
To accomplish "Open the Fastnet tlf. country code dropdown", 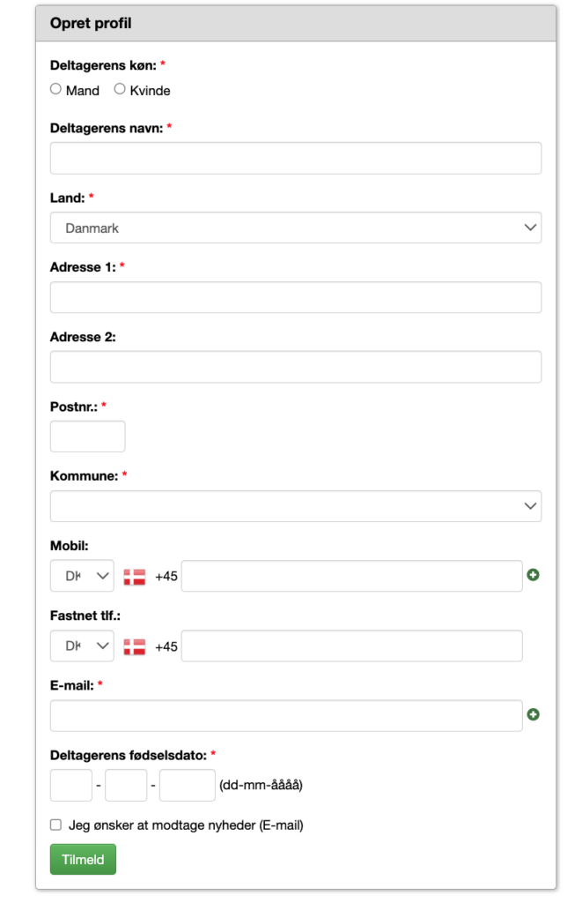I will click(x=82, y=646).
